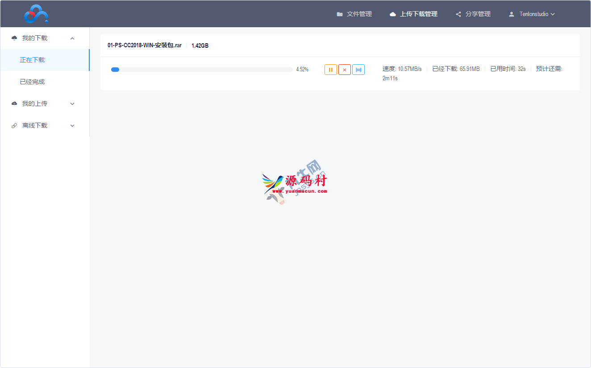
Task: Click the cloud-download icon beside 我的下载
Action: (x=14, y=38)
